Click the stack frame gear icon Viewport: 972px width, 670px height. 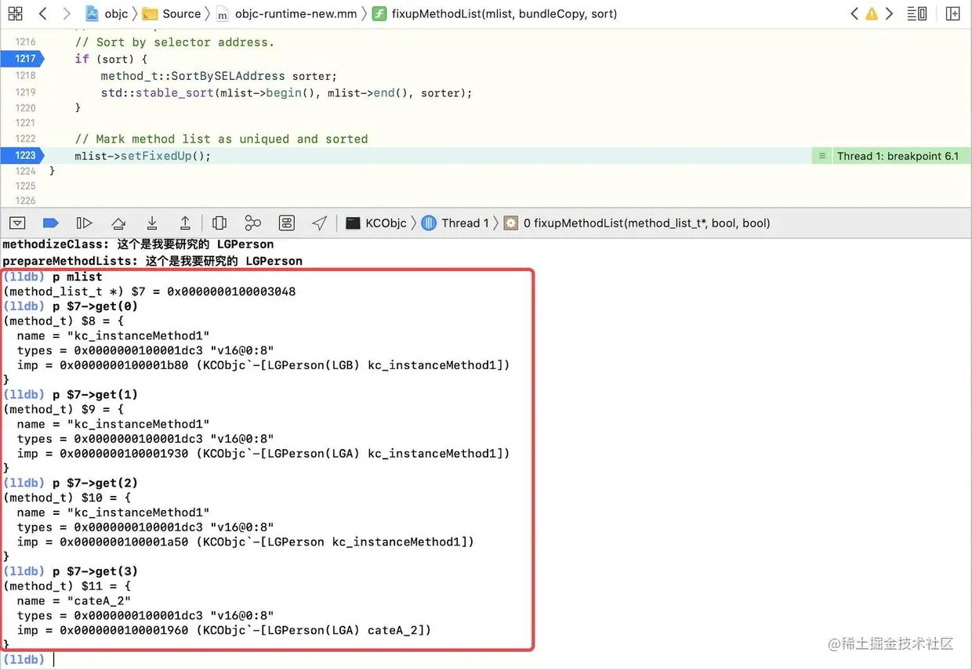click(x=511, y=223)
